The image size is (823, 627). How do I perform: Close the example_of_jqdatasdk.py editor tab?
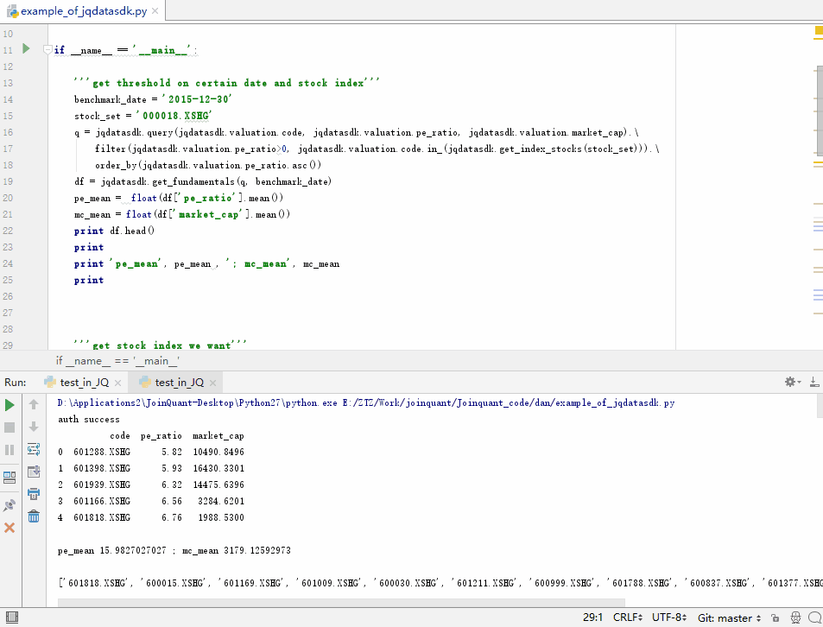tap(155, 11)
